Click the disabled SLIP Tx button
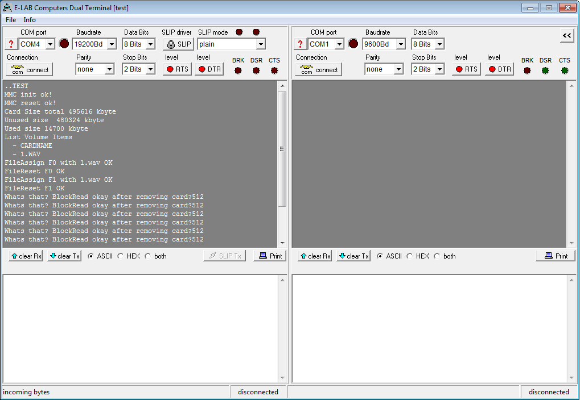This screenshot has height=400, width=580. point(224,256)
